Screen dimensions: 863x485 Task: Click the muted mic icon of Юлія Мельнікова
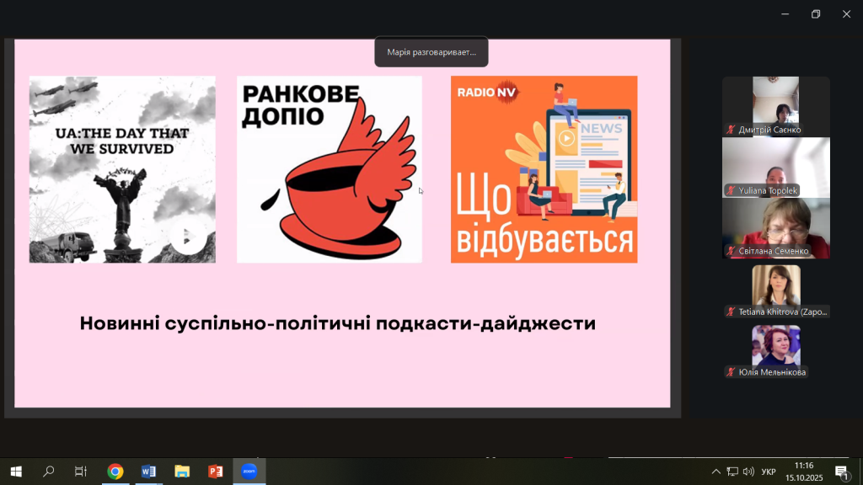point(731,372)
